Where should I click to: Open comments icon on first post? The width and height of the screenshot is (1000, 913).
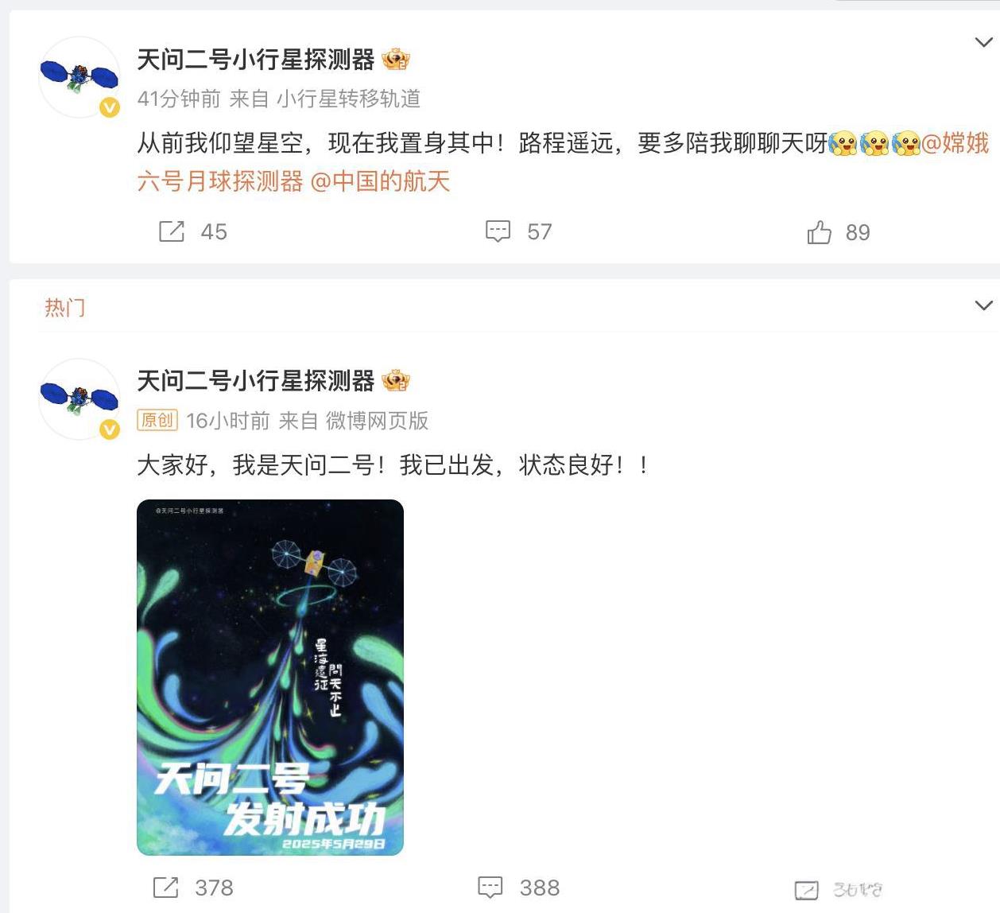(x=498, y=231)
